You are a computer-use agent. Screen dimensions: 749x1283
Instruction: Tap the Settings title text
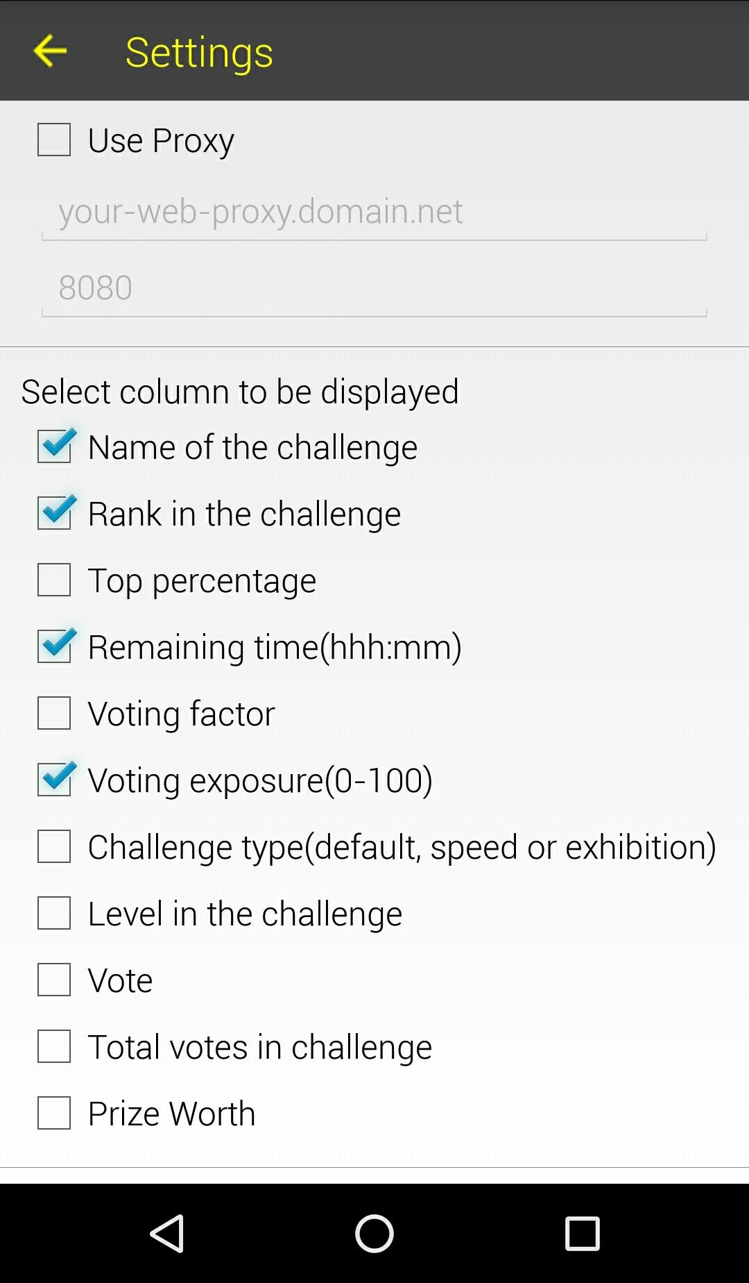tap(199, 53)
